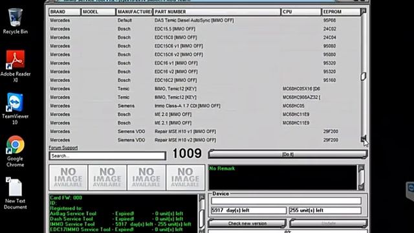
Task: Click the empty Device text field
Action: tap(286, 201)
